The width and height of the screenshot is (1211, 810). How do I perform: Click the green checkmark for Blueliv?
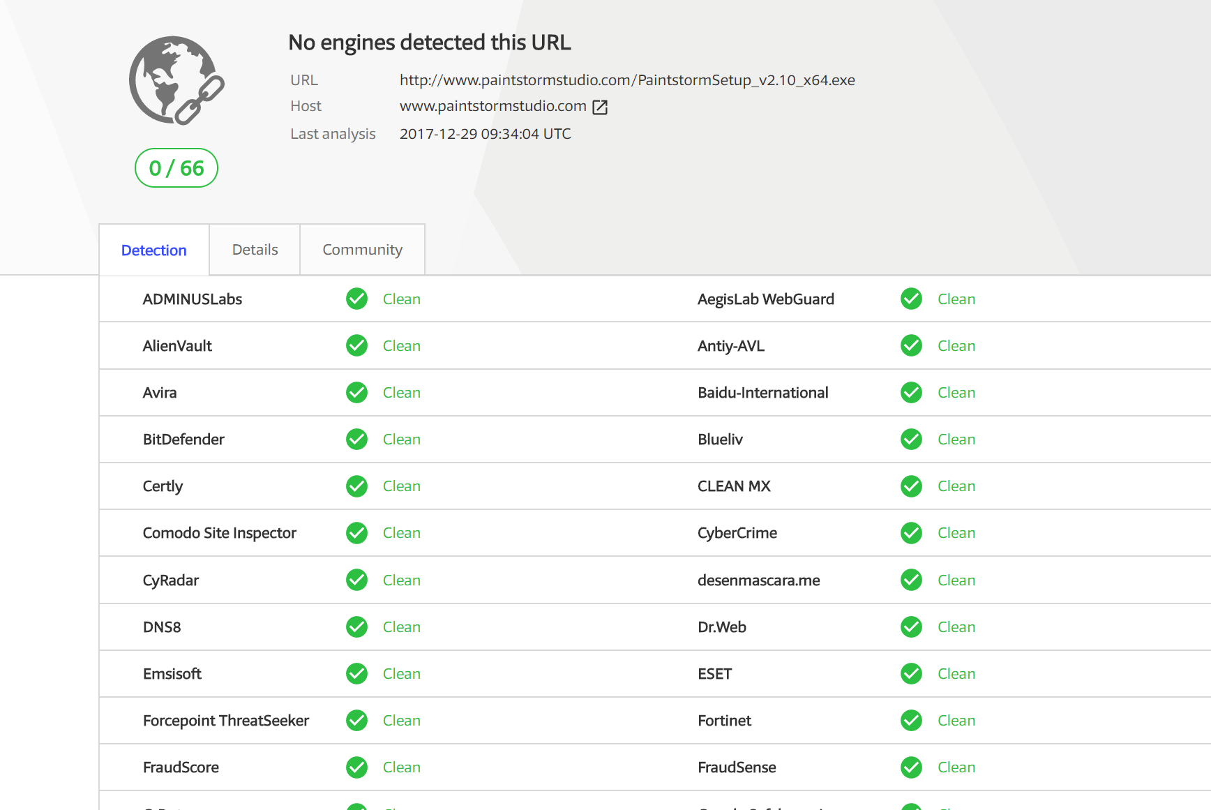click(911, 439)
